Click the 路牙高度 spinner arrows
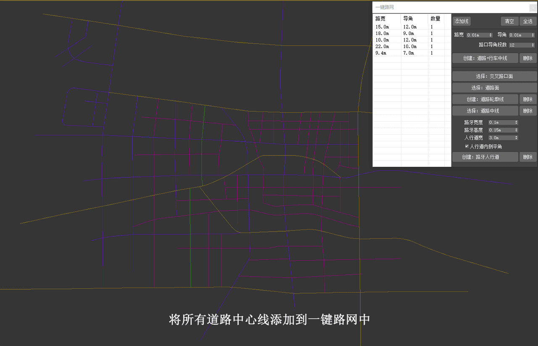This screenshot has height=346, width=538. click(517, 130)
